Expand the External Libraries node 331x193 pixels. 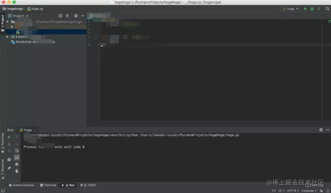(8, 37)
